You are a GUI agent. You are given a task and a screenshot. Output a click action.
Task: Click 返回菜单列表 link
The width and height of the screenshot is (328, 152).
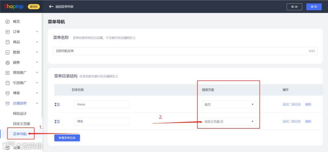[64, 7]
